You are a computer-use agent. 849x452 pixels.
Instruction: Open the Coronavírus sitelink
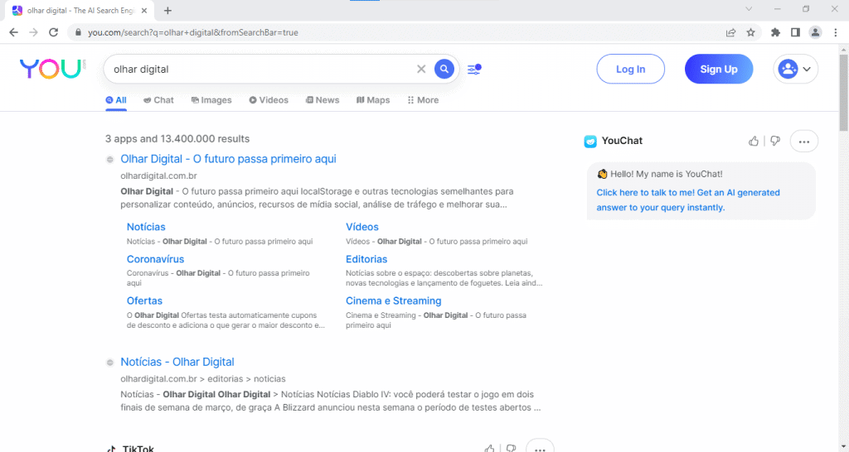(x=155, y=259)
